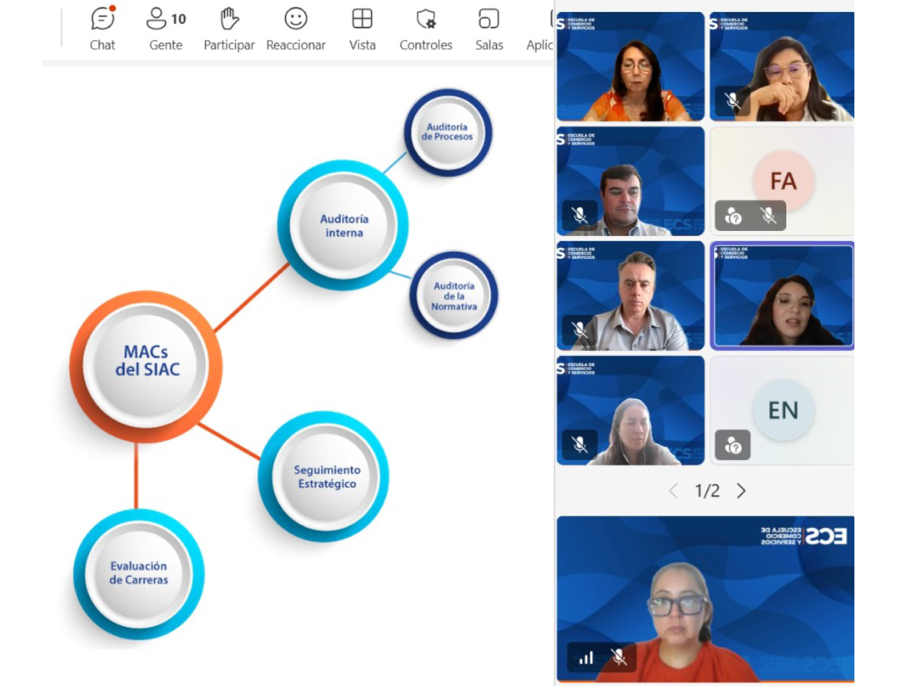Select the highlighted active speaker tile
The width and height of the screenshot is (915, 686).
[782, 296]
